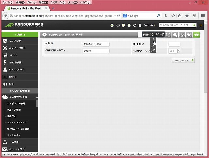Select エージェント管理 submenu item

click(16, 104)
